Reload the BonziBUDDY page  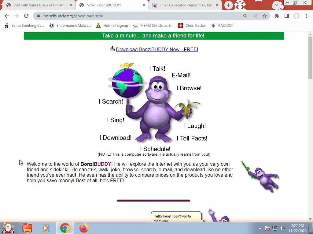[x=26, y=16]
